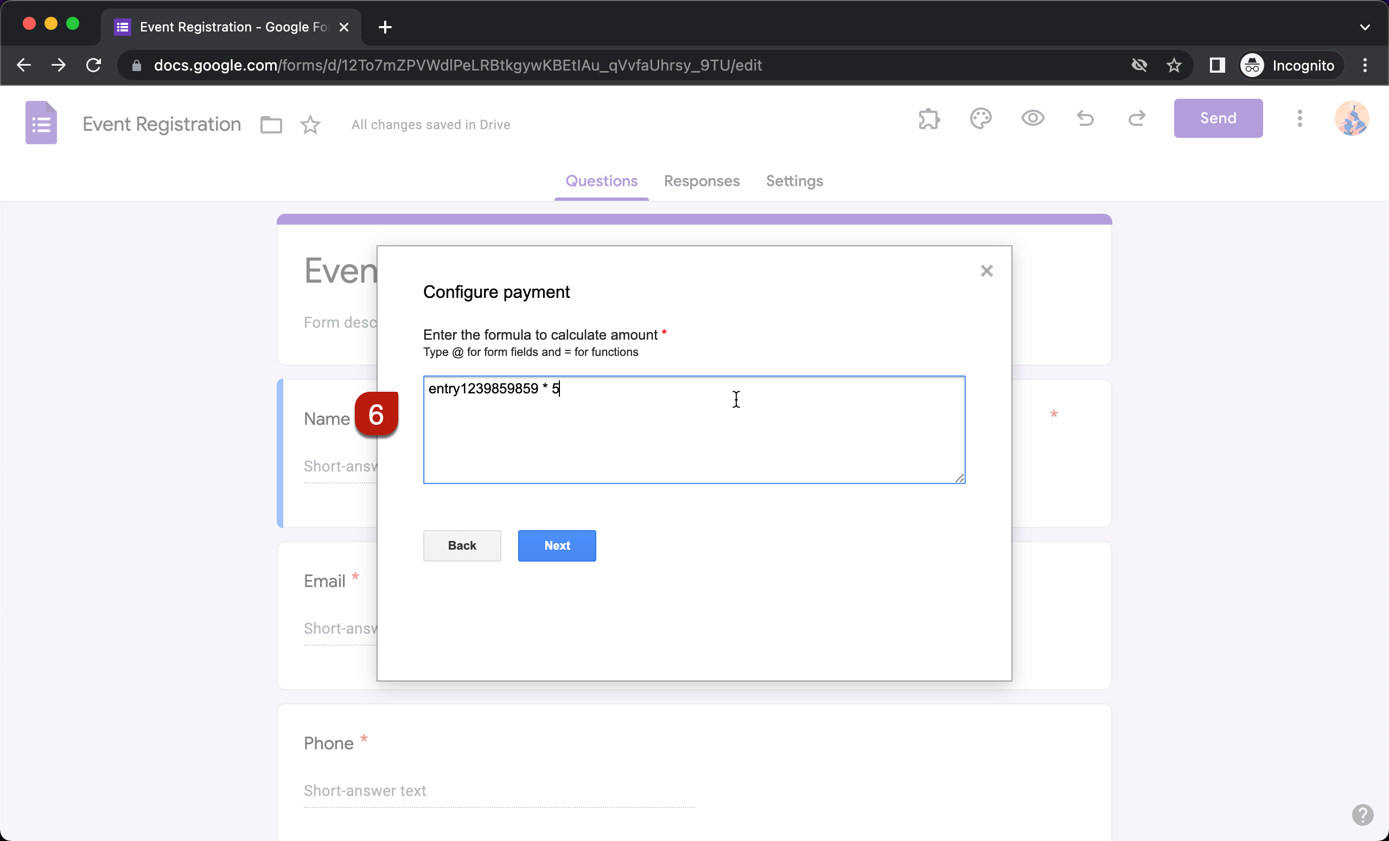
Task: Open the profile avatar
Action: point(1352,118)
